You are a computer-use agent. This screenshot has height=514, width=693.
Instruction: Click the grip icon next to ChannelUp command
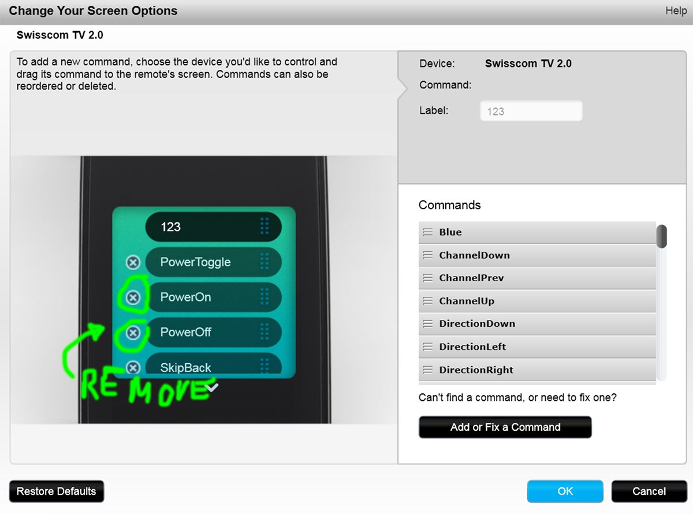427,301
